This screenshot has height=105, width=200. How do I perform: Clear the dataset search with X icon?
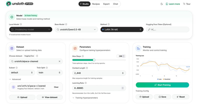pos(59,61)
